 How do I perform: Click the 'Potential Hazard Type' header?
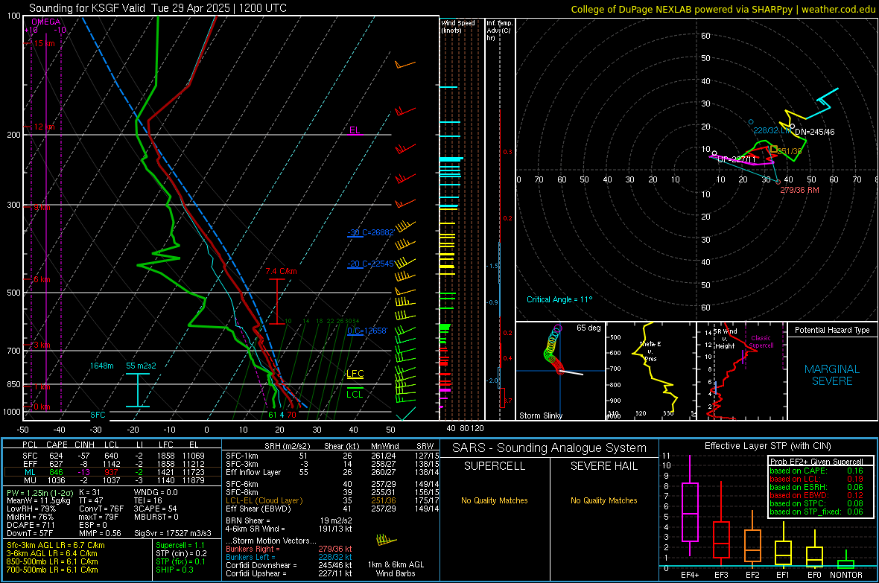pos(832,330)
